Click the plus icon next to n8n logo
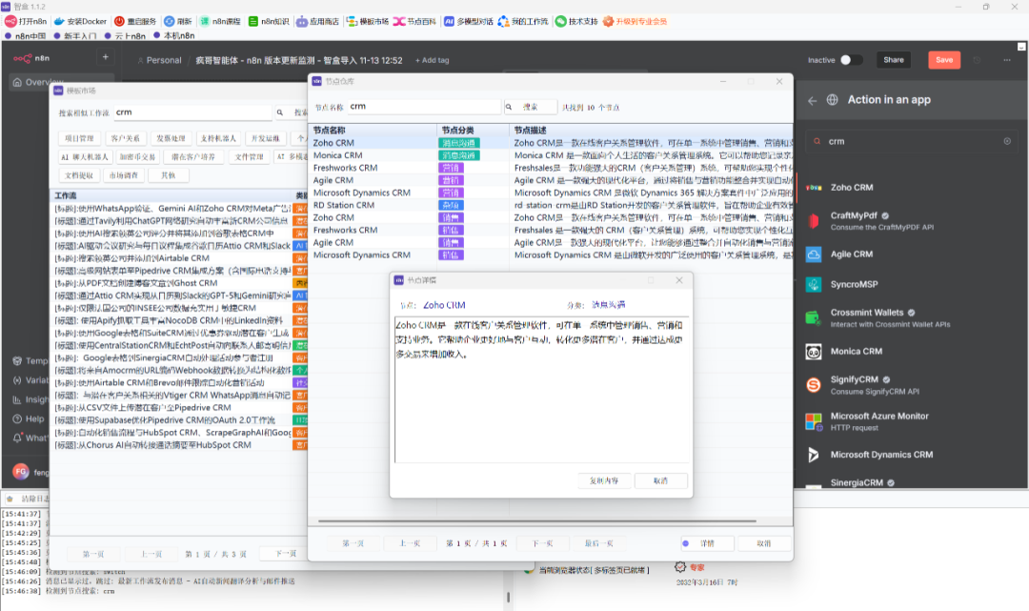This screenshot has width=1029, height=611. pos(105,58)
